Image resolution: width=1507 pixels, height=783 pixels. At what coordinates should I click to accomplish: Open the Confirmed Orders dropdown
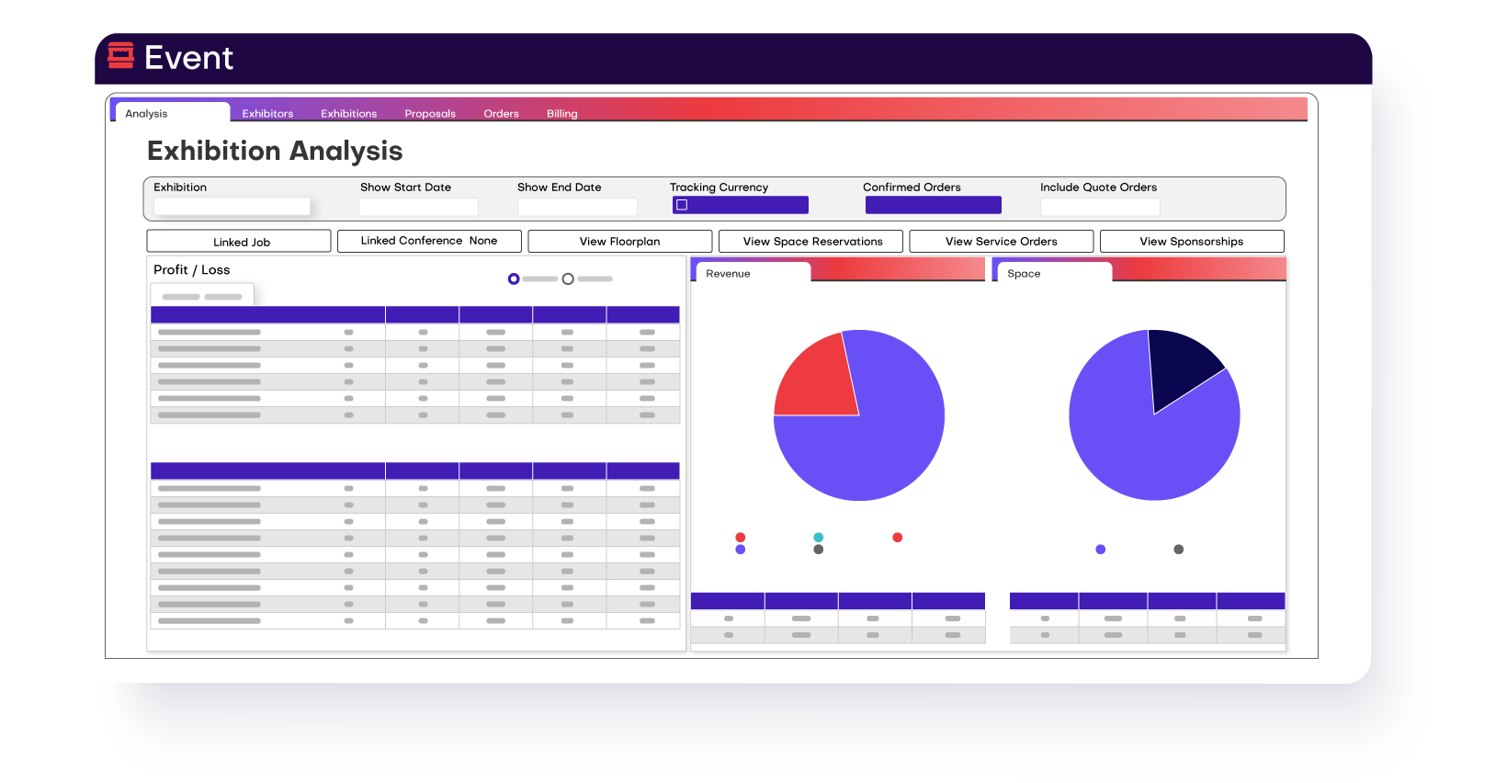(933, 205)
